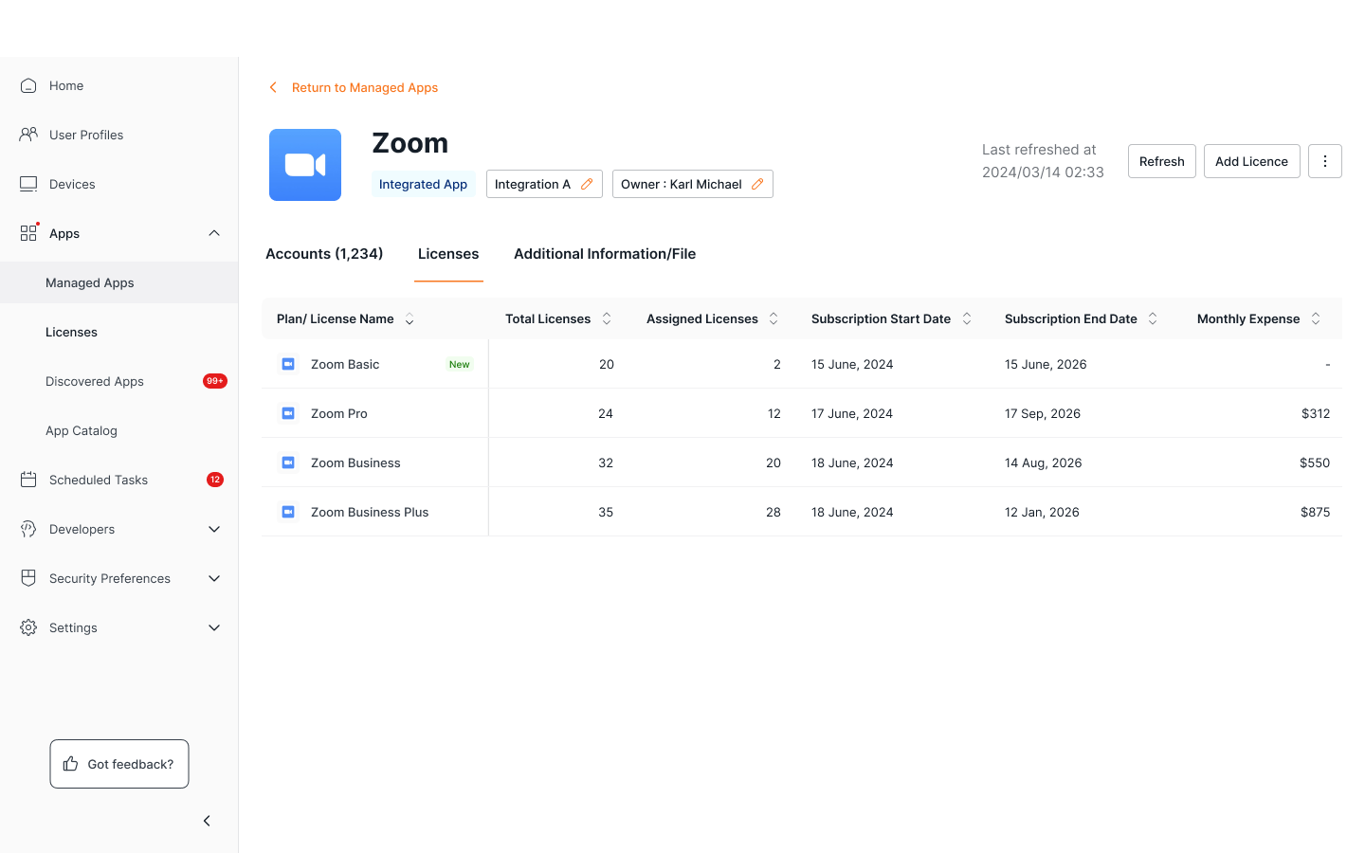Click the 17 Sep, 2026 end date
1365x853 pixels.
(1043, 413)
